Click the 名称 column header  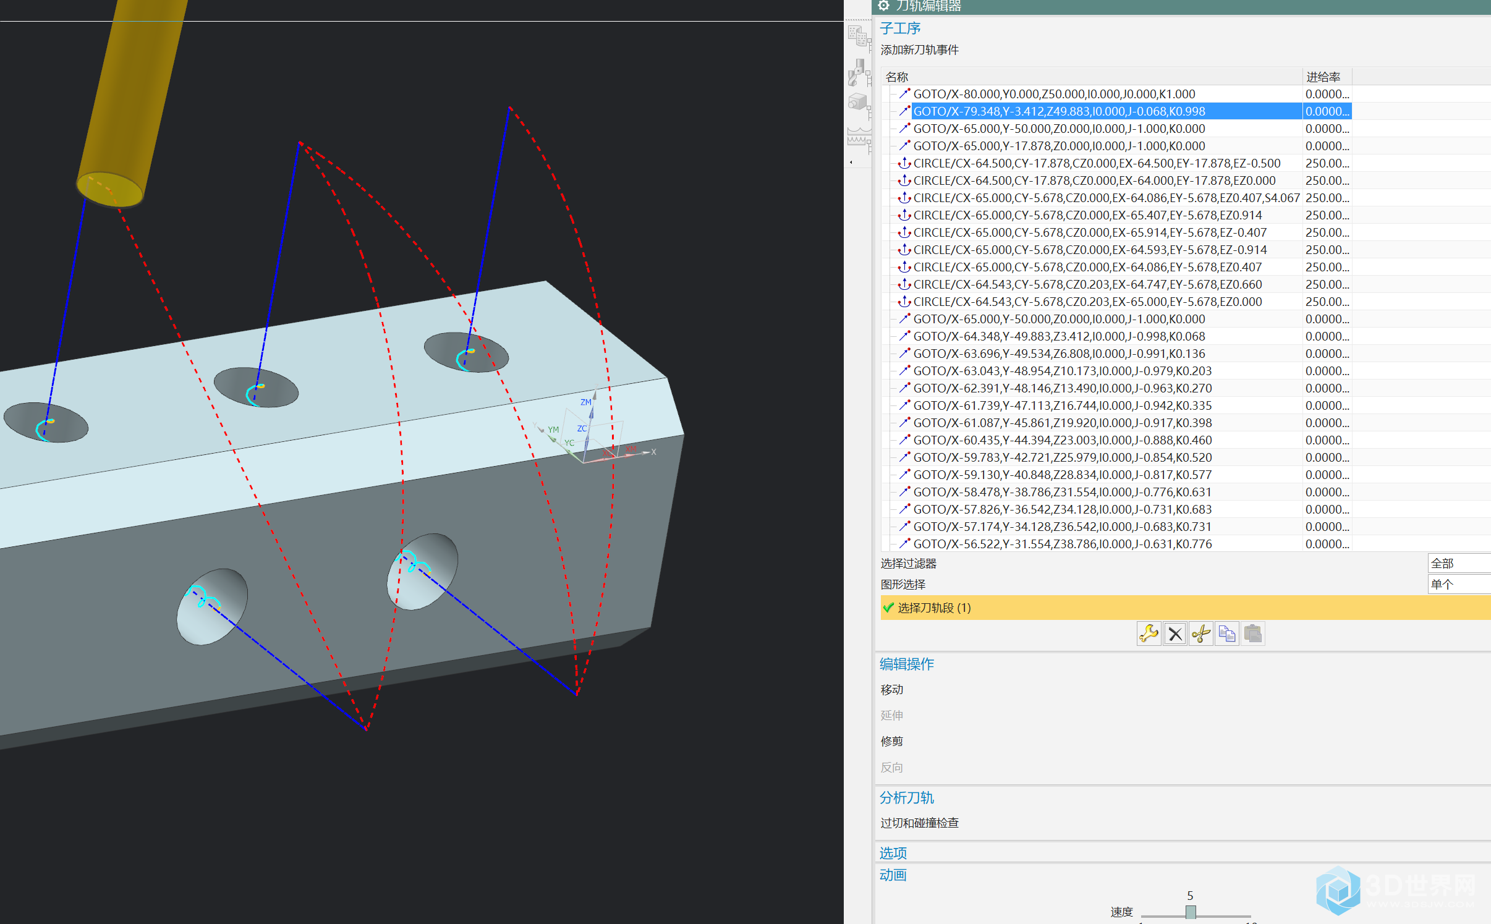pyautogui.click(x=1092, y=77)
